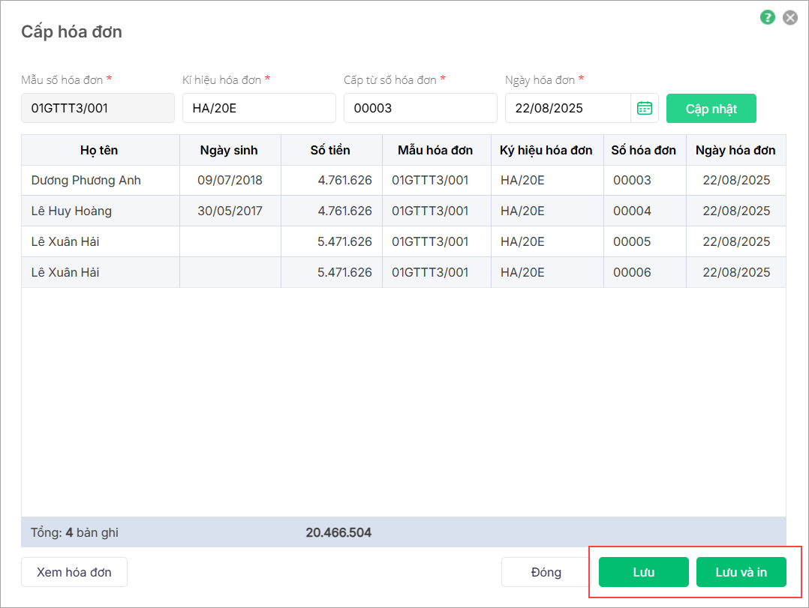The width and height of the screenshot is (809, 608).
Task: Close the Cấp hóa đơn dialog
Action: point(790,17)
